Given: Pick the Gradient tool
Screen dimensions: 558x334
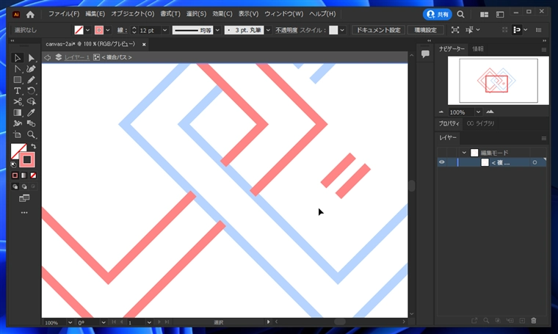Looking at the screenshot, I should click(x=17, y=113).
